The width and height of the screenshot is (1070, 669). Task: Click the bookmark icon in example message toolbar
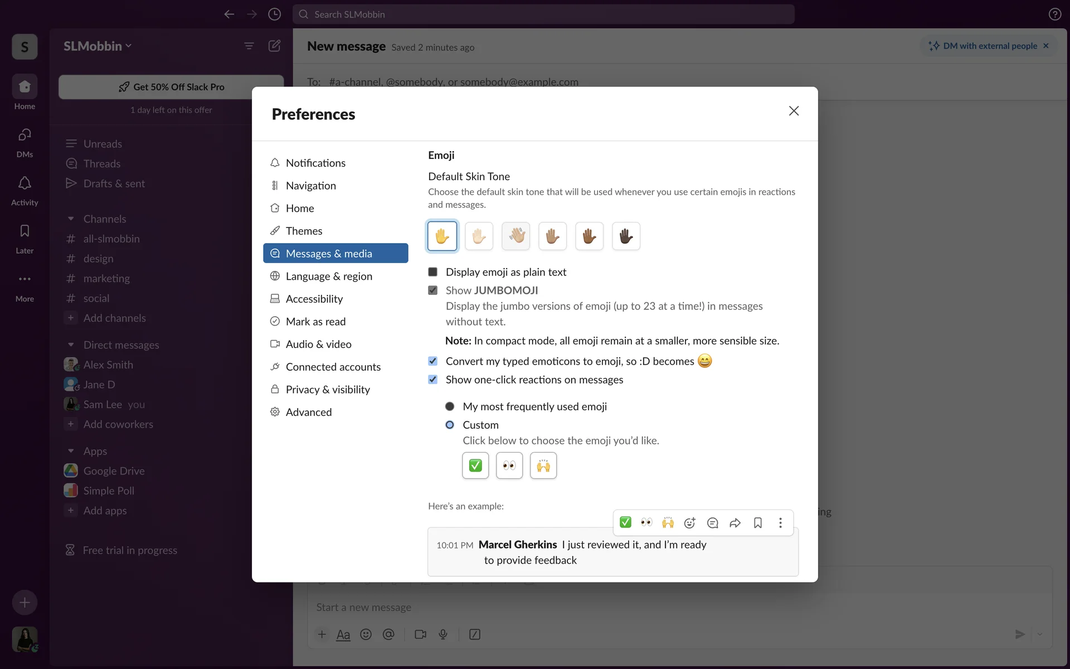coord(757,523)
